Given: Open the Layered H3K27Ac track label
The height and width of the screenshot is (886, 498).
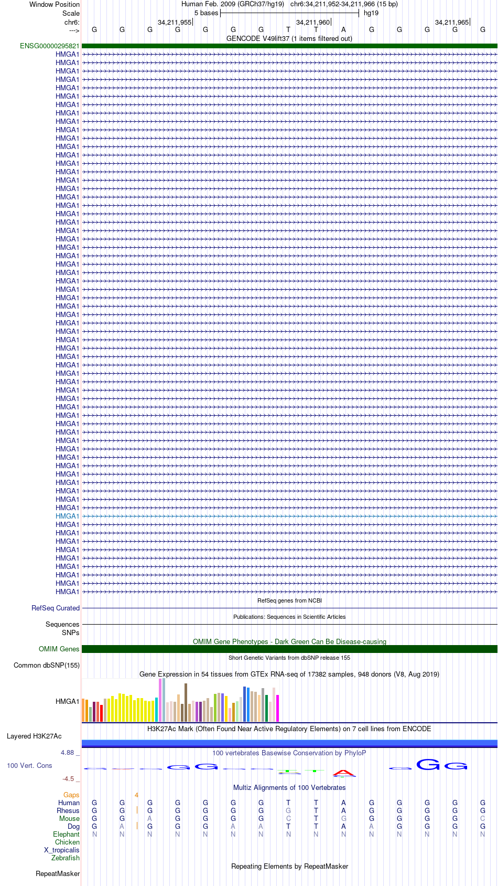Looking at the screenshot, I should click(x=34, y=736).
